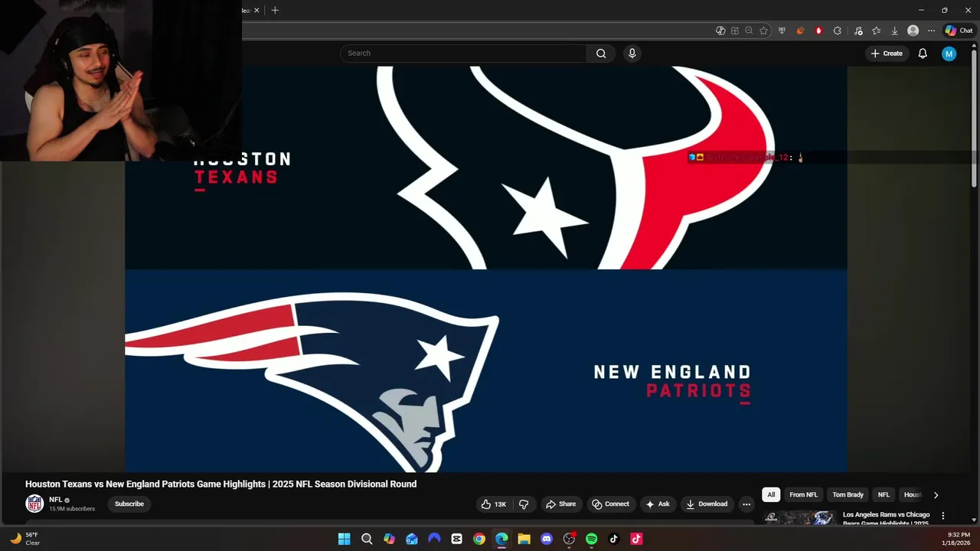
Task: Open Discord from taskbar
Action: [x=547, y=539]
